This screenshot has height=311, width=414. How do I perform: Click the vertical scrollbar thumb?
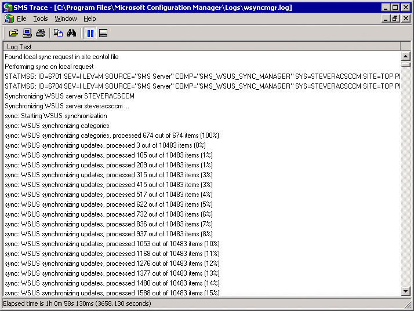[405, 64]
